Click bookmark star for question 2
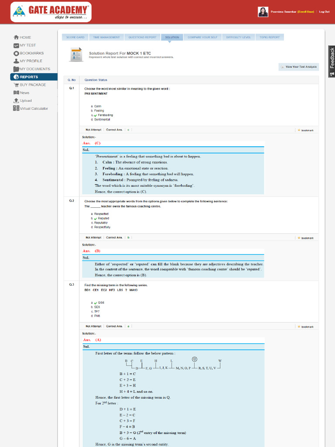The height and width of the screenshot is (447, 335). click(x=299, y=238)
